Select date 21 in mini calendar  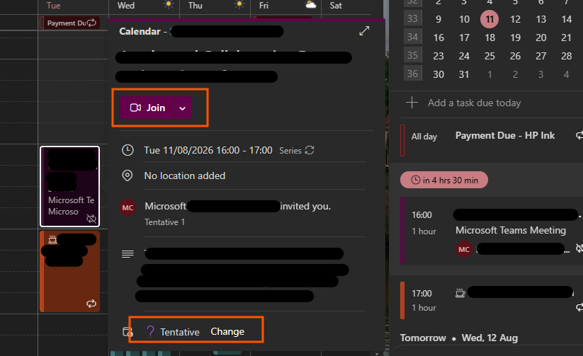[x=566, y=38]
